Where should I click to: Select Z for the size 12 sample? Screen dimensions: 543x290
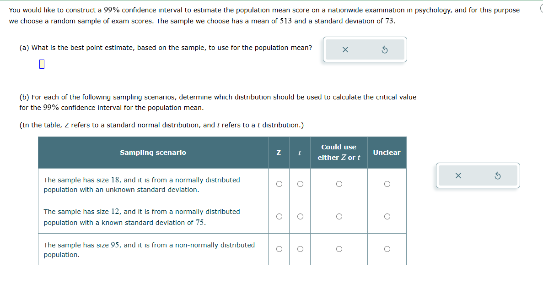279,216
